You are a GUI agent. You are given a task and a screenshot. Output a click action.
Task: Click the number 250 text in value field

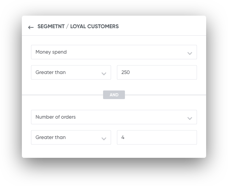[125, 72]
